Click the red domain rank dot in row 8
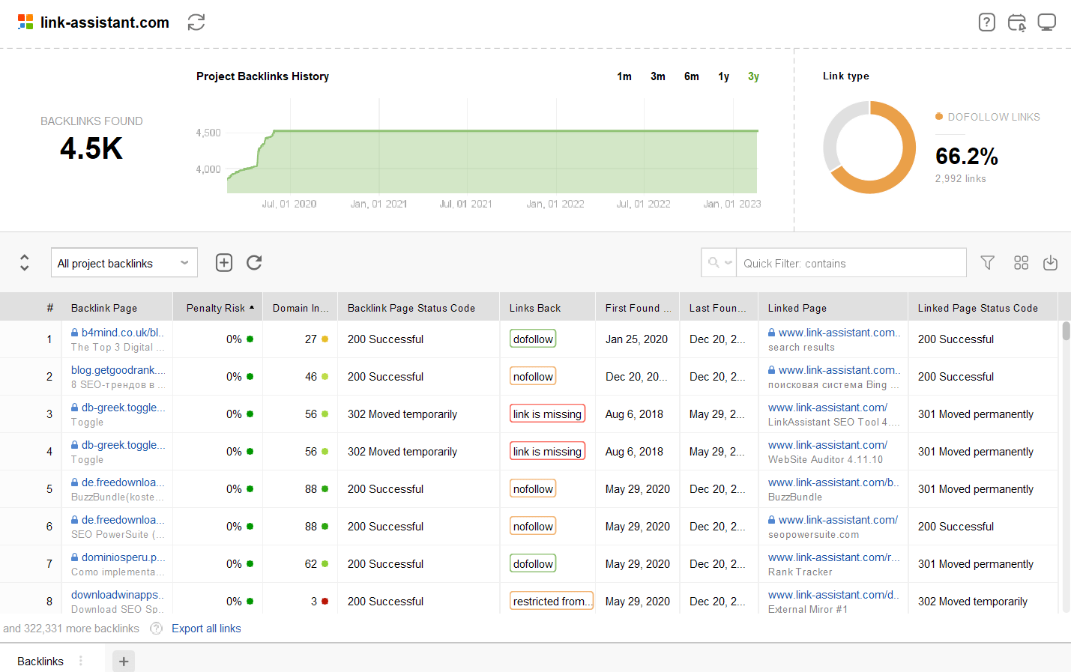The image size is (1071, 672). 325,601
